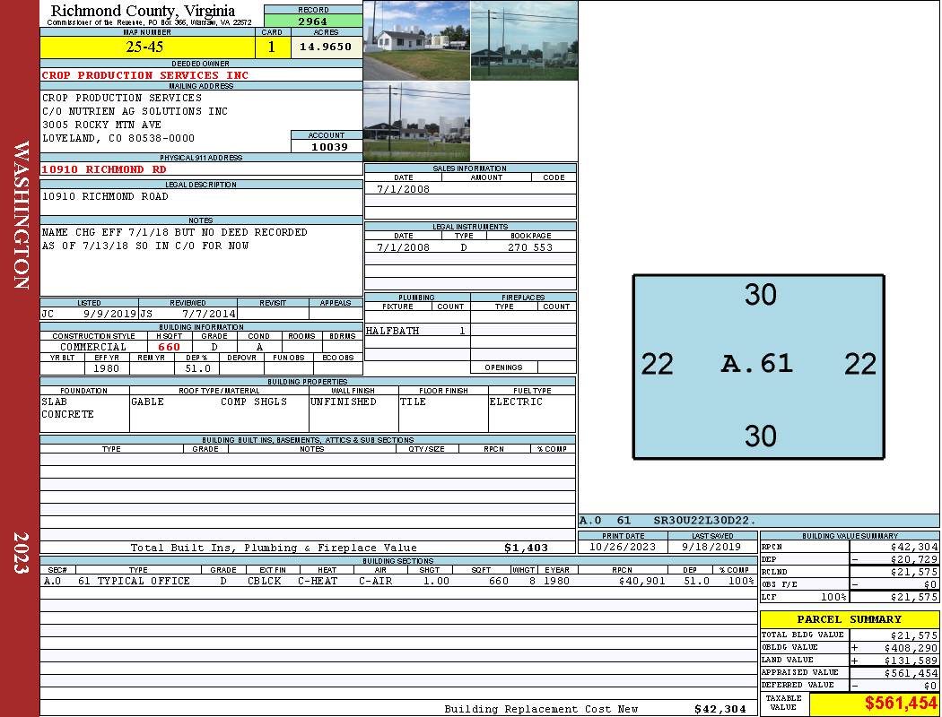942x717 pixels.
Task: Click year 2023 on red sidebar
Action: 21,553
